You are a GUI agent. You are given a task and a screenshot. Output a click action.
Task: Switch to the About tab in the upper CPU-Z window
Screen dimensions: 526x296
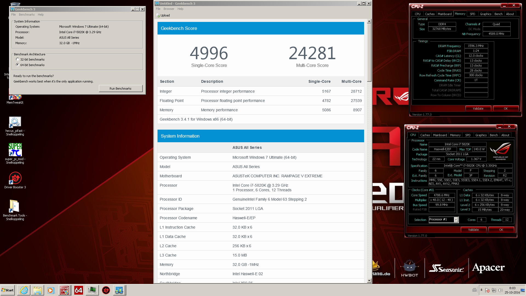point(510,14)
